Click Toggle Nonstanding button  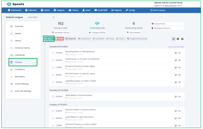[137, 39]
